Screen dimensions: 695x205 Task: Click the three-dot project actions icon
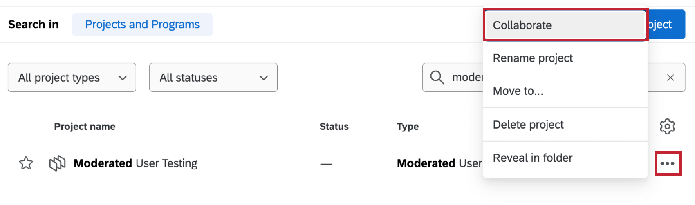668,163
